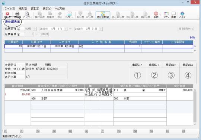The height and width of the screenshot is (140, 201).
Task: Open the ヘルプ help icon
Action: tap(182, 15)
